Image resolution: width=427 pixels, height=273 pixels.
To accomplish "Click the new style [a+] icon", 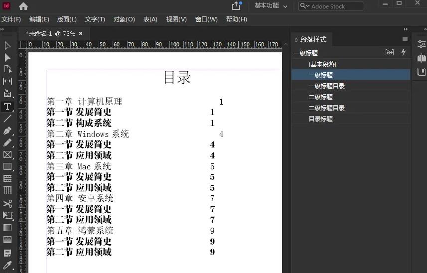I will (x=390, y=52).
